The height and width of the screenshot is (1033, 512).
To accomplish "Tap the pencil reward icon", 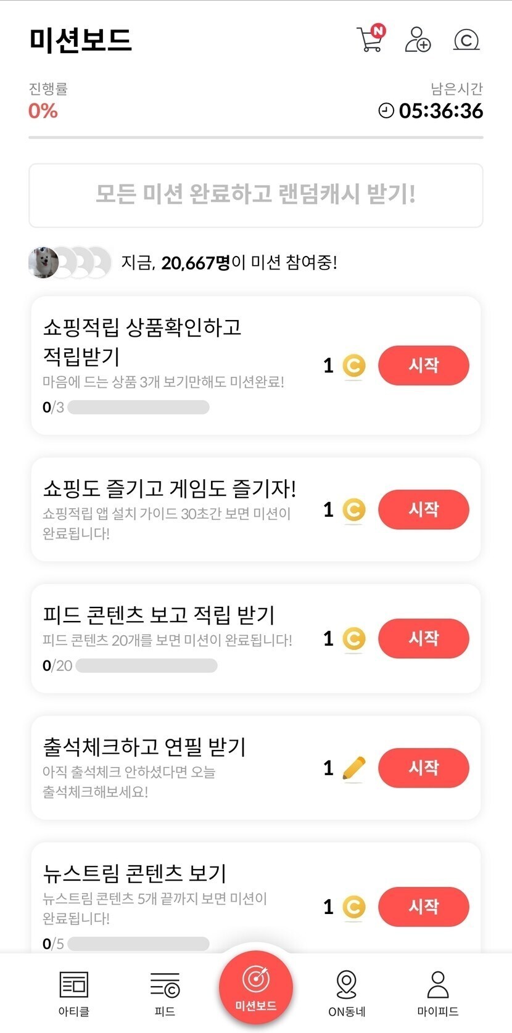I will pos(353,768).
